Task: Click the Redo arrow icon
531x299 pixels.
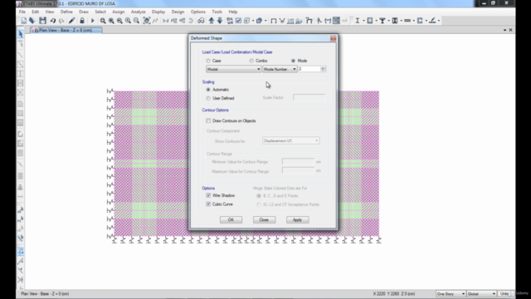Action: (61, 21)
